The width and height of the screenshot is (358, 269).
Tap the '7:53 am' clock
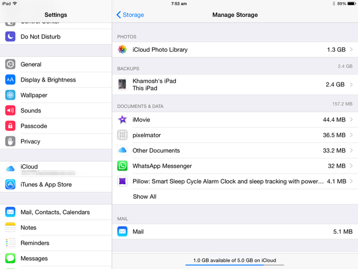(x=179, y=4)
